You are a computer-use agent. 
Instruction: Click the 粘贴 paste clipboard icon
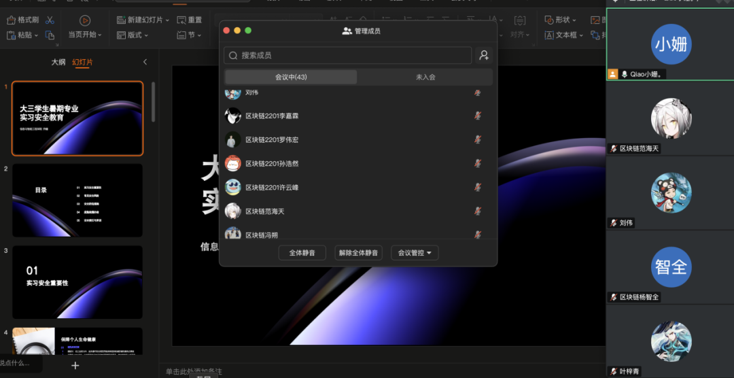[x=12, y=35]
